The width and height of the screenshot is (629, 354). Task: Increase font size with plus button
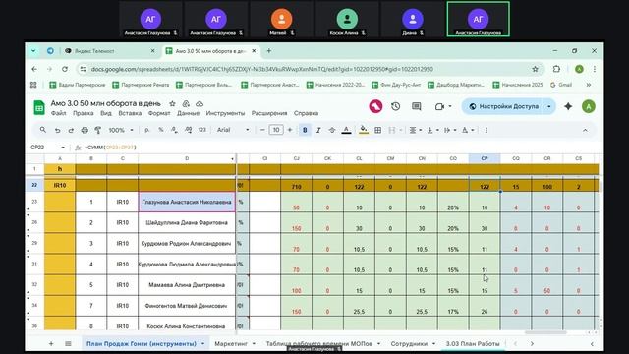(x=290, y=130)
